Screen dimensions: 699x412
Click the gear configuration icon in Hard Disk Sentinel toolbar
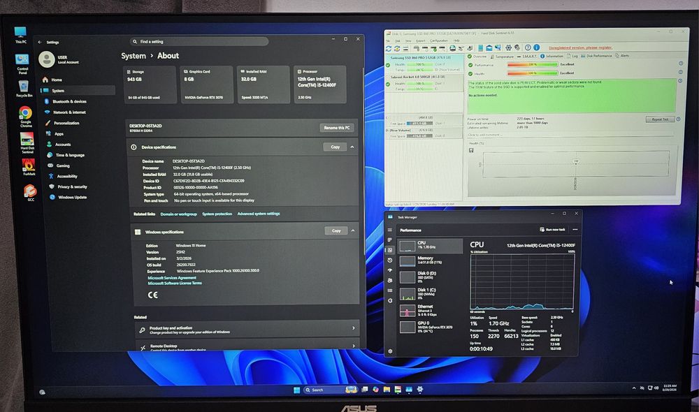tap(508, 47)
